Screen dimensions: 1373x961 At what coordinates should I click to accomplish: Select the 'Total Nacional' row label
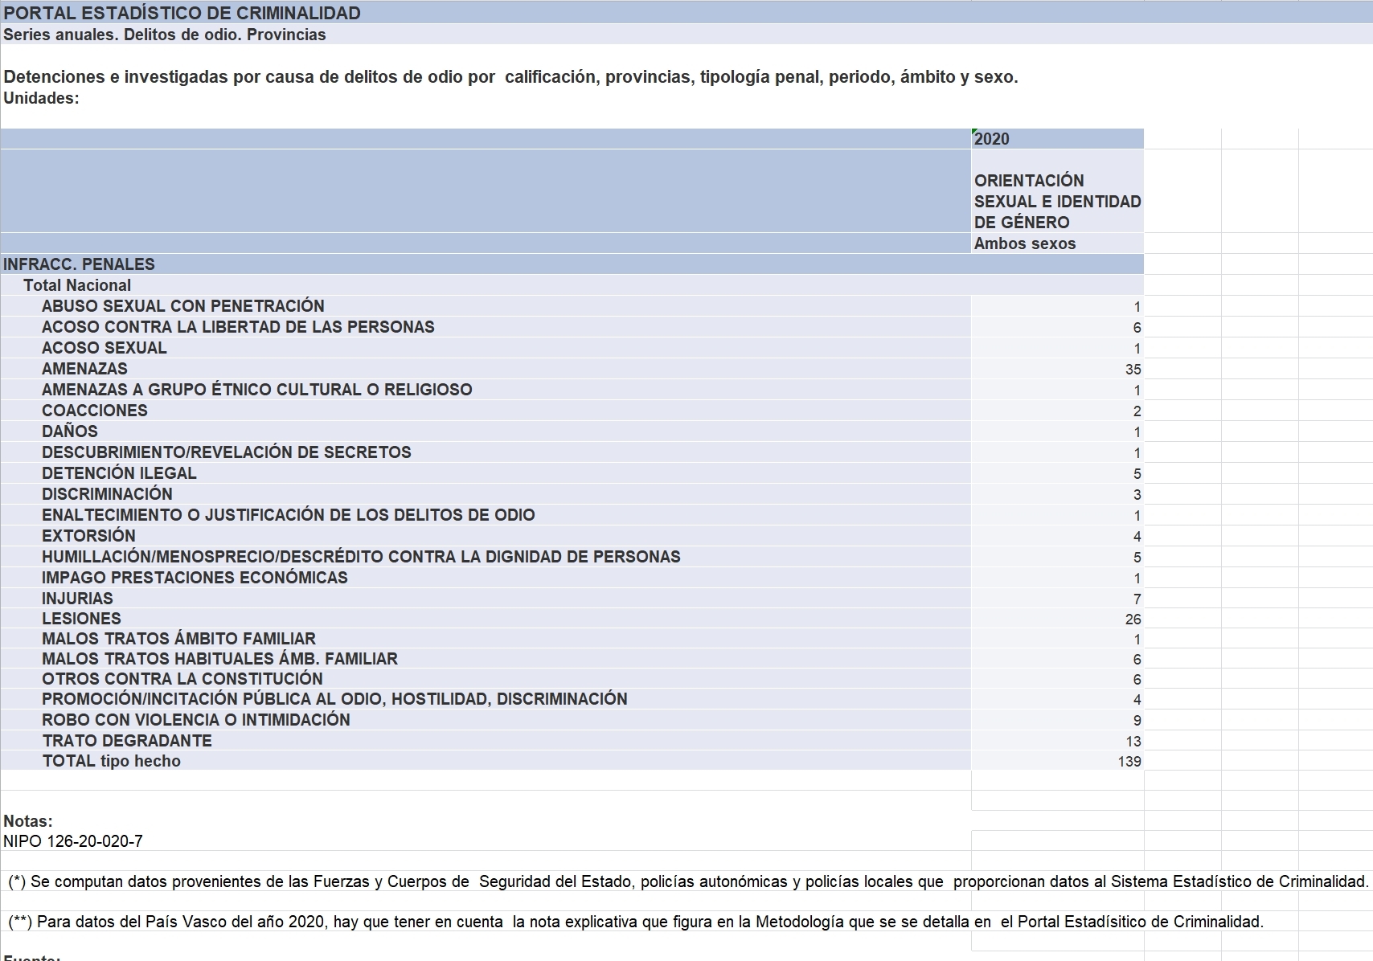tap(77, 285)
